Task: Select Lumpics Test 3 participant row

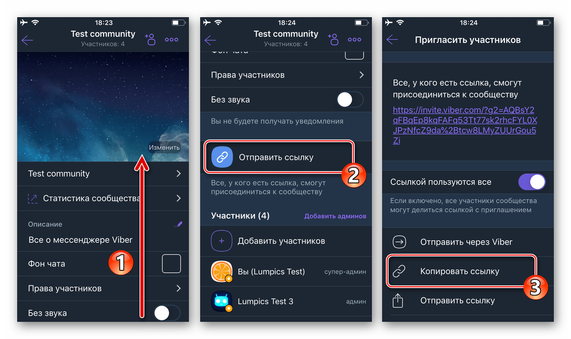Action: (x=286, y=301)
